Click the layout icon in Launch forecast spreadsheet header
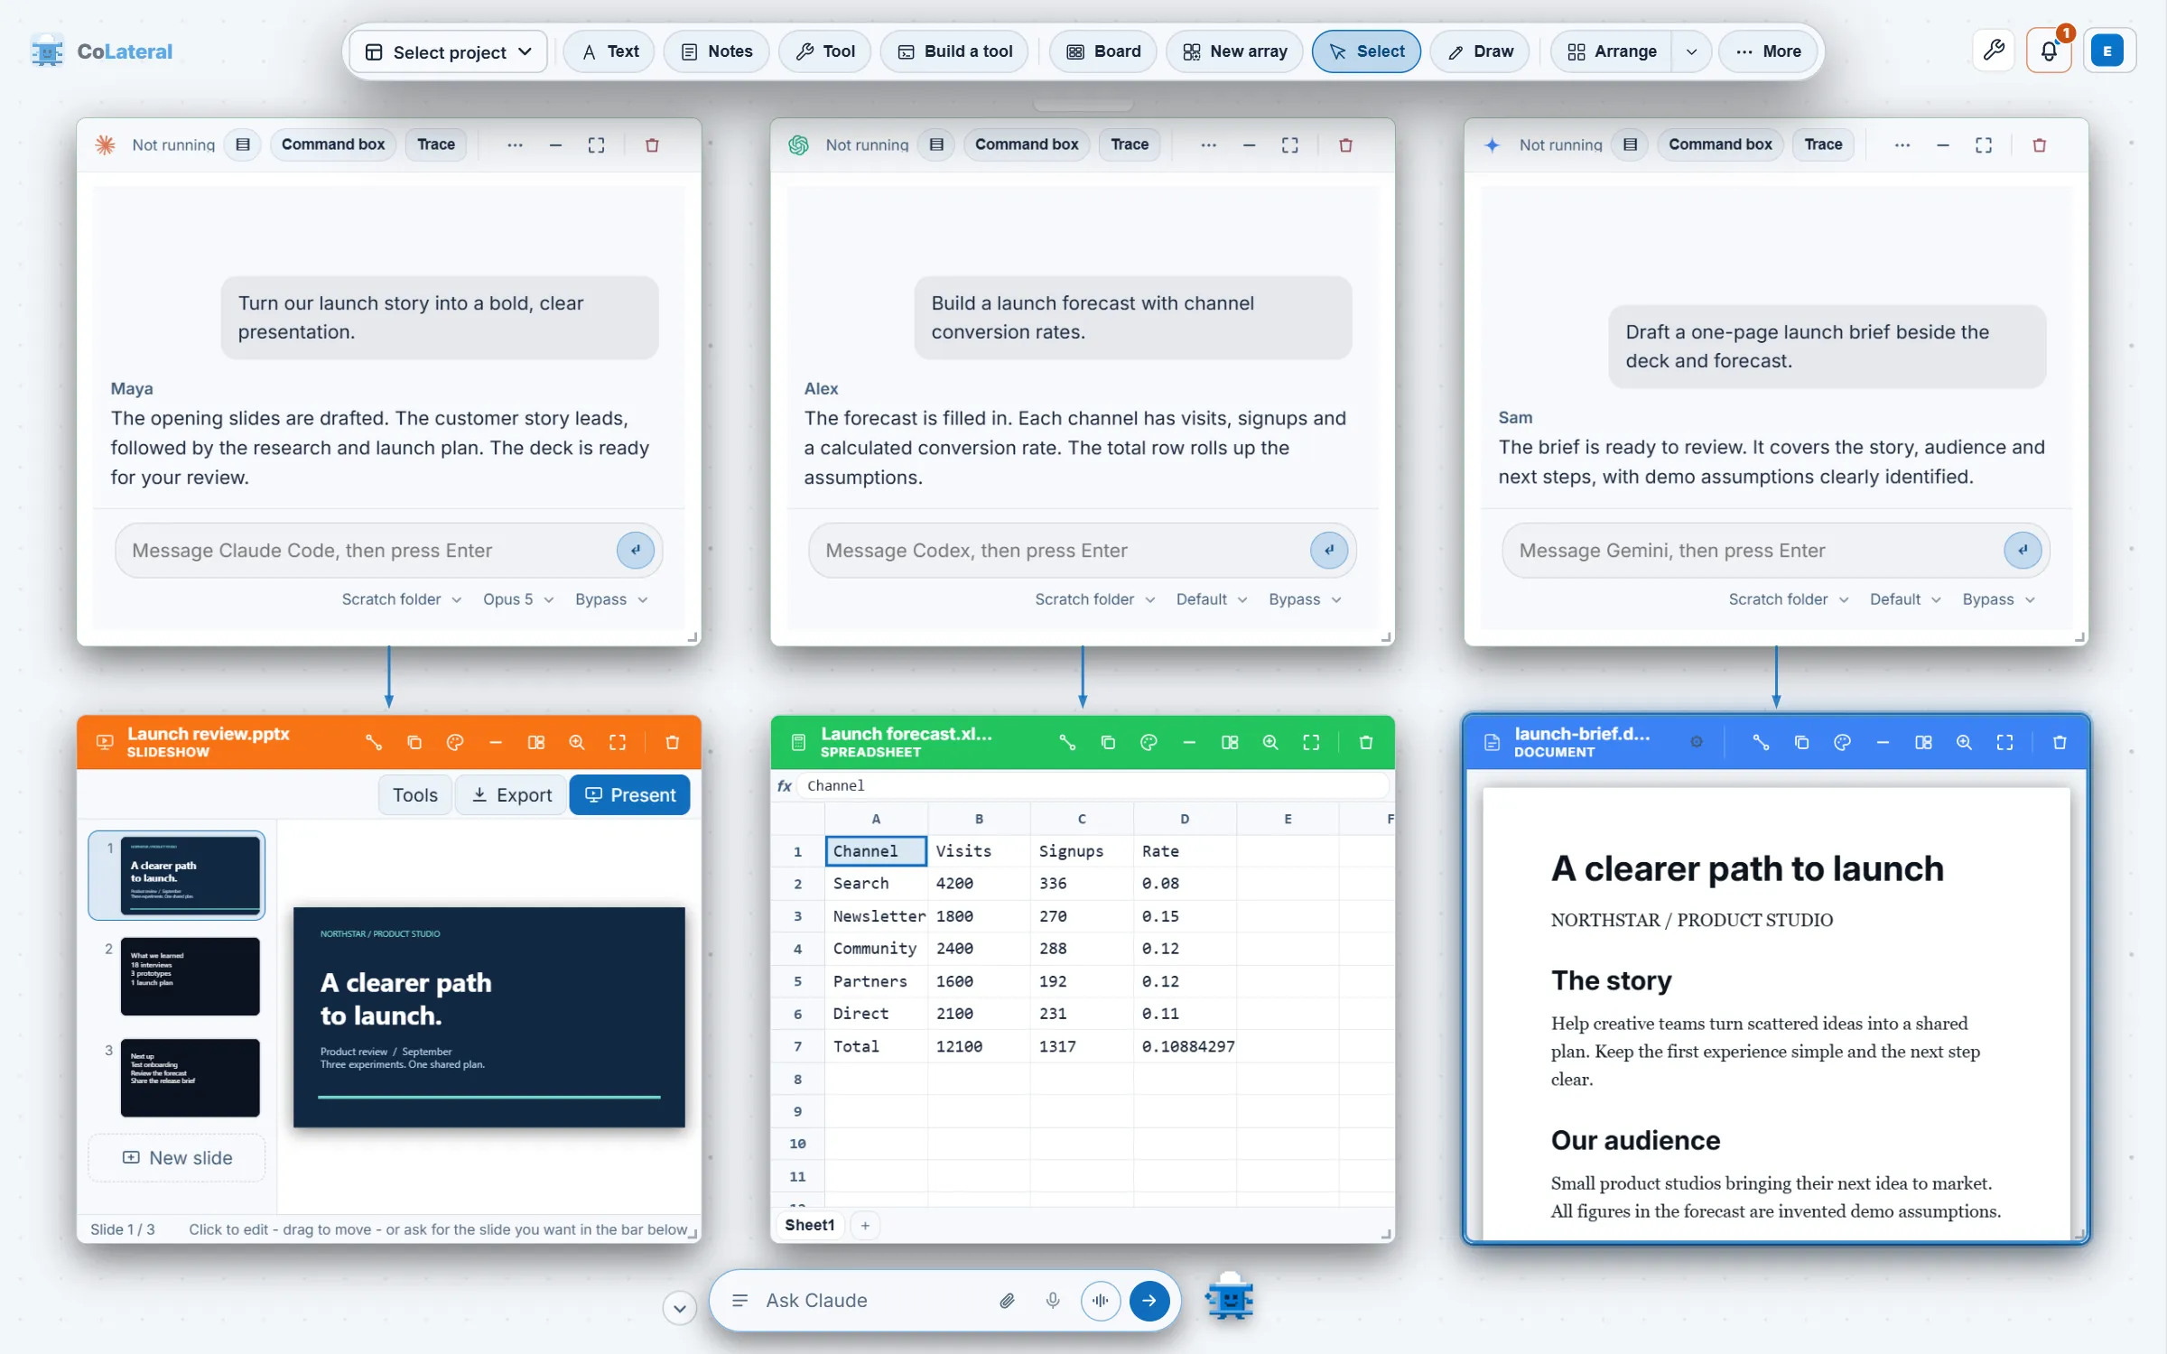 pos(1230,742)
